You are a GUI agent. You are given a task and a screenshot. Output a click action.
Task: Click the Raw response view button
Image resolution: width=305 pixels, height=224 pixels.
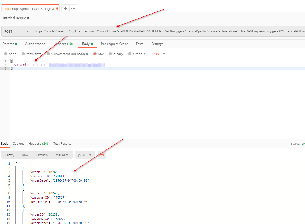tap(25, 155)
